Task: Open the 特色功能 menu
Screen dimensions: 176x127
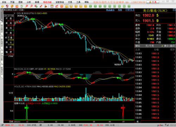Action: (47, 2)
